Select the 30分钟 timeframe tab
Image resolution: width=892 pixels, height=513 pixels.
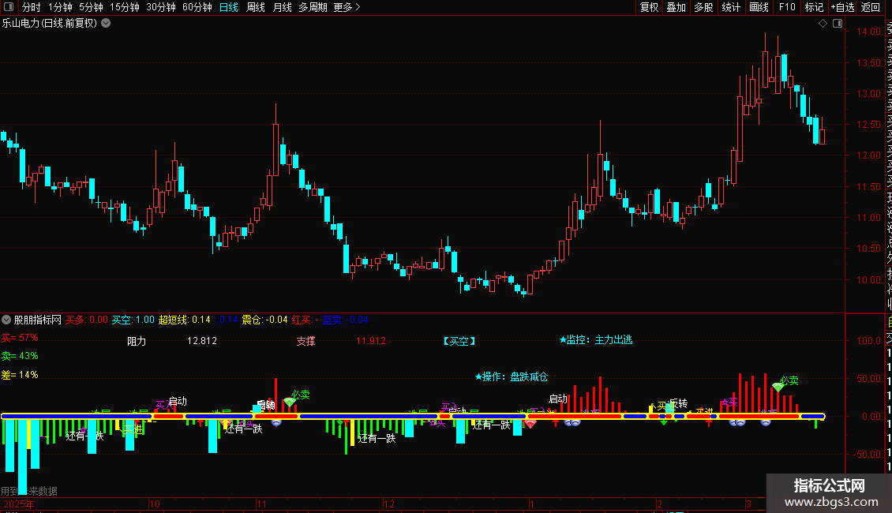[160, 7]
